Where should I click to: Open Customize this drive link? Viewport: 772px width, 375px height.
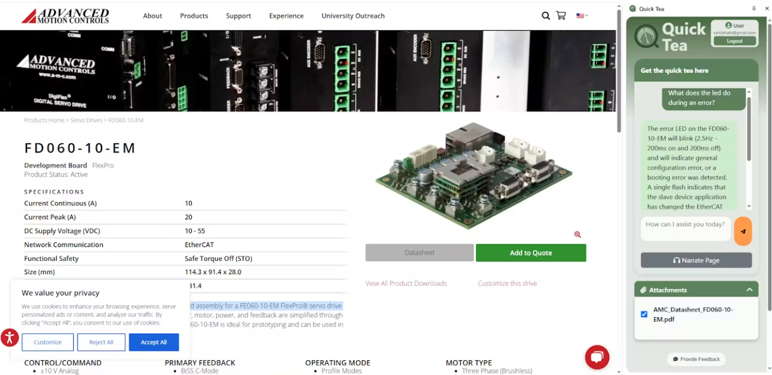point(507,283)
